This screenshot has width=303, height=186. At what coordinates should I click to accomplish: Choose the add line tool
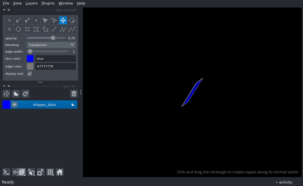point(54,29)
